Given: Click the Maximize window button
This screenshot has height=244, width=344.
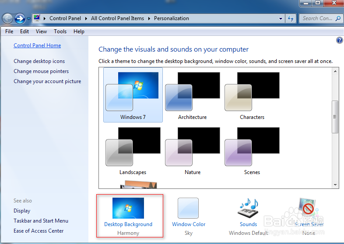Looking at the screenshot, I should click(317, 3).
